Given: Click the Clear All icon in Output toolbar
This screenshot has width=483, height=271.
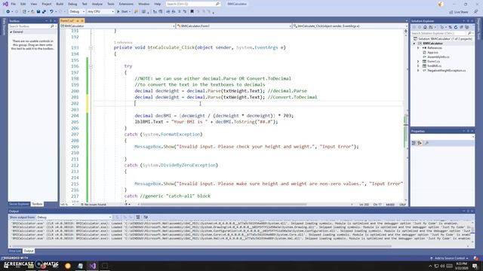Looking at the screenshot, I should [138, 218].
